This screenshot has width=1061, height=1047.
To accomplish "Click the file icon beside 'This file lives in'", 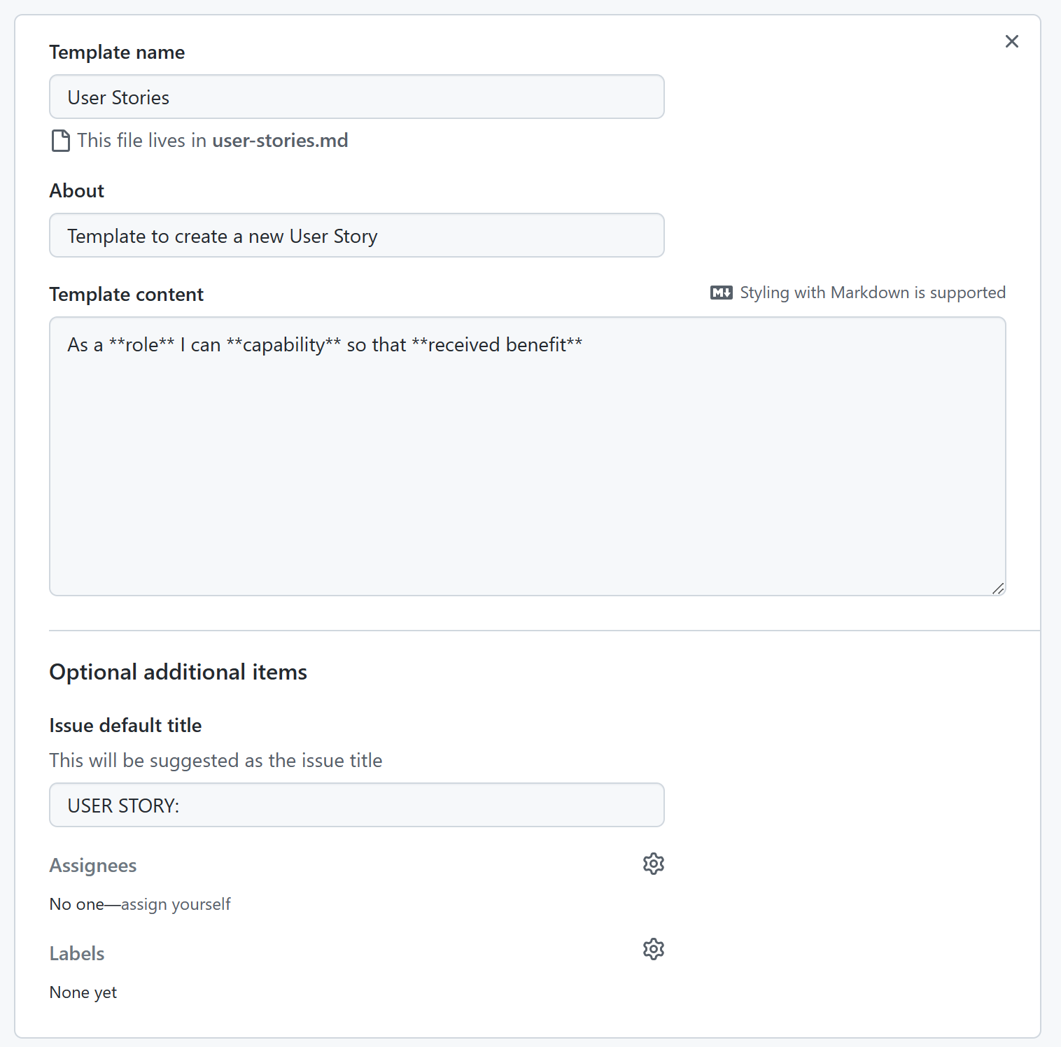I will [61, 141].
